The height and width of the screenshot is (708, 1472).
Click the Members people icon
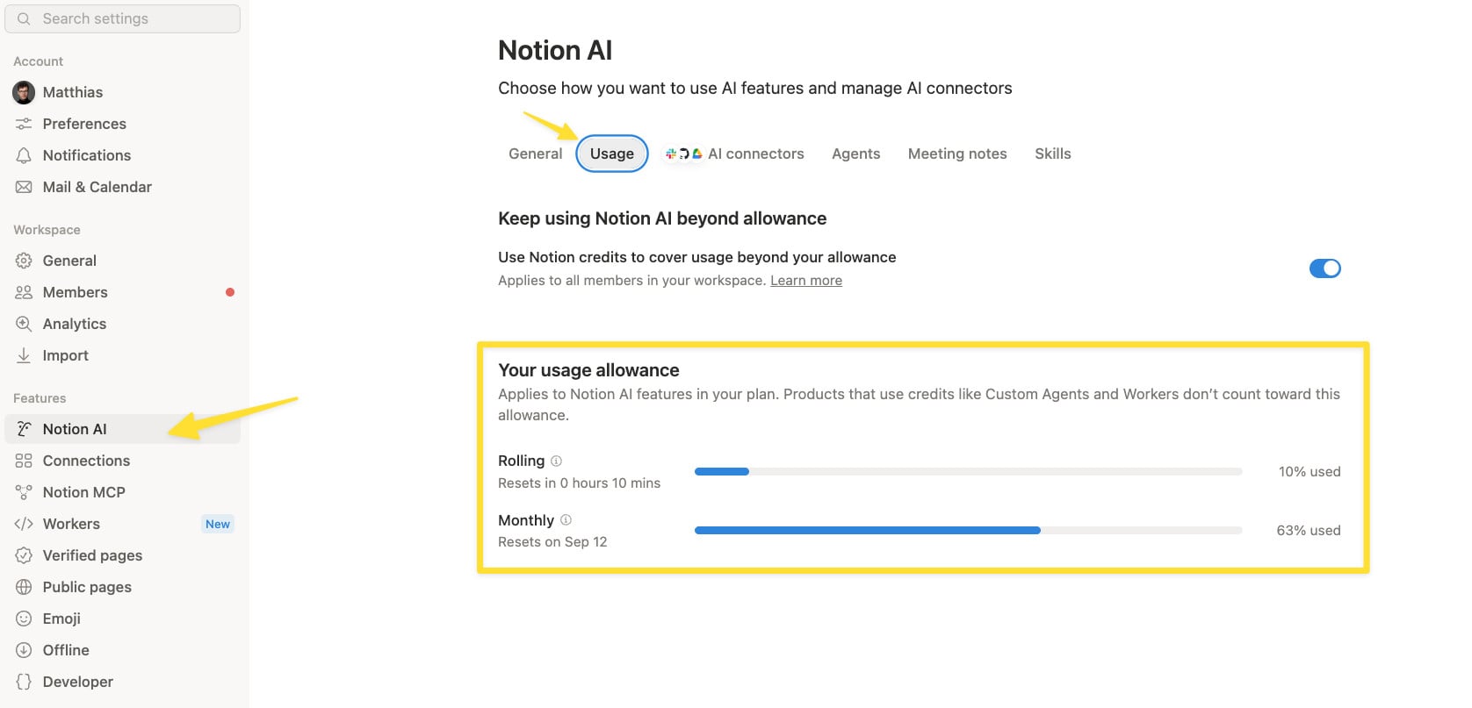[24, 292]
